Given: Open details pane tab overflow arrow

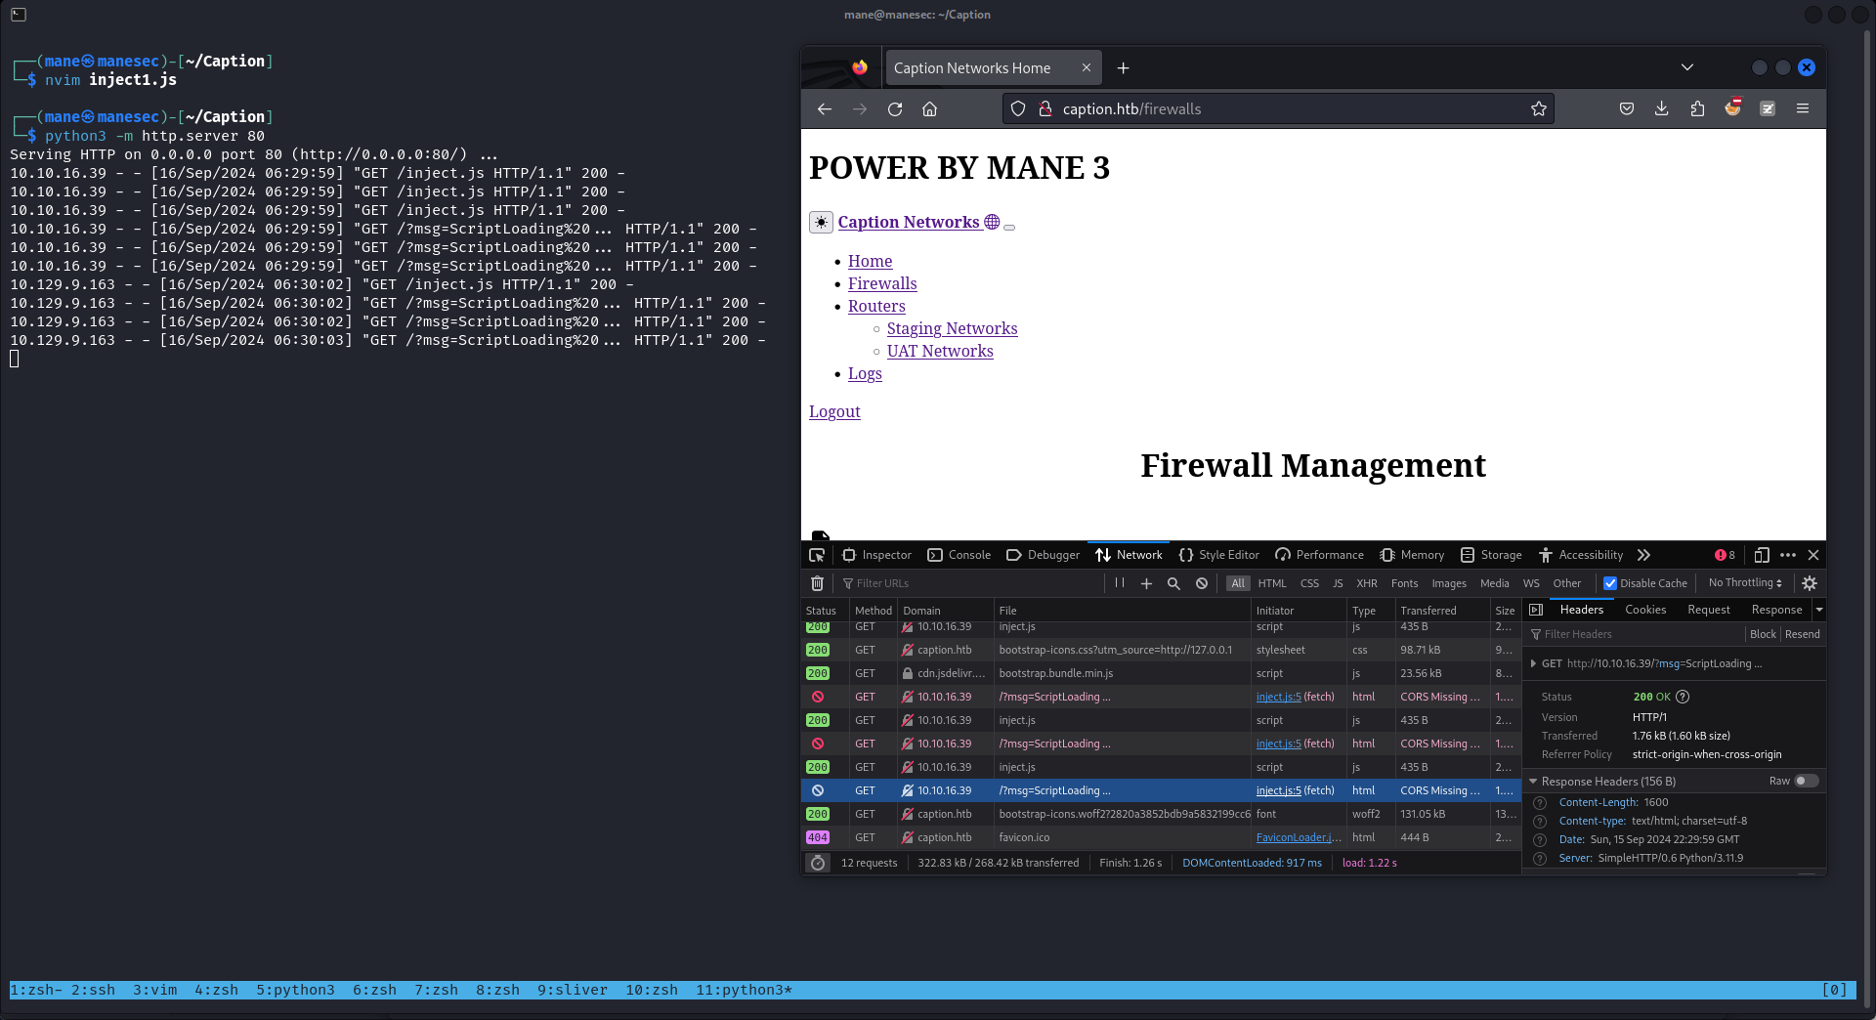Looking at the screenshot, I should pos(1819,610).
